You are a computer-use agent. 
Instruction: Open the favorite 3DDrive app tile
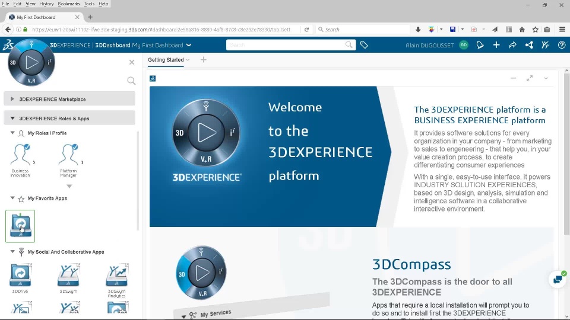click(20, 226)
